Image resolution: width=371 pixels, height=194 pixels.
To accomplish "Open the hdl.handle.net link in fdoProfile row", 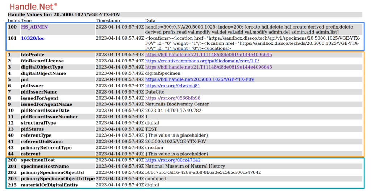I will (208, 55).
